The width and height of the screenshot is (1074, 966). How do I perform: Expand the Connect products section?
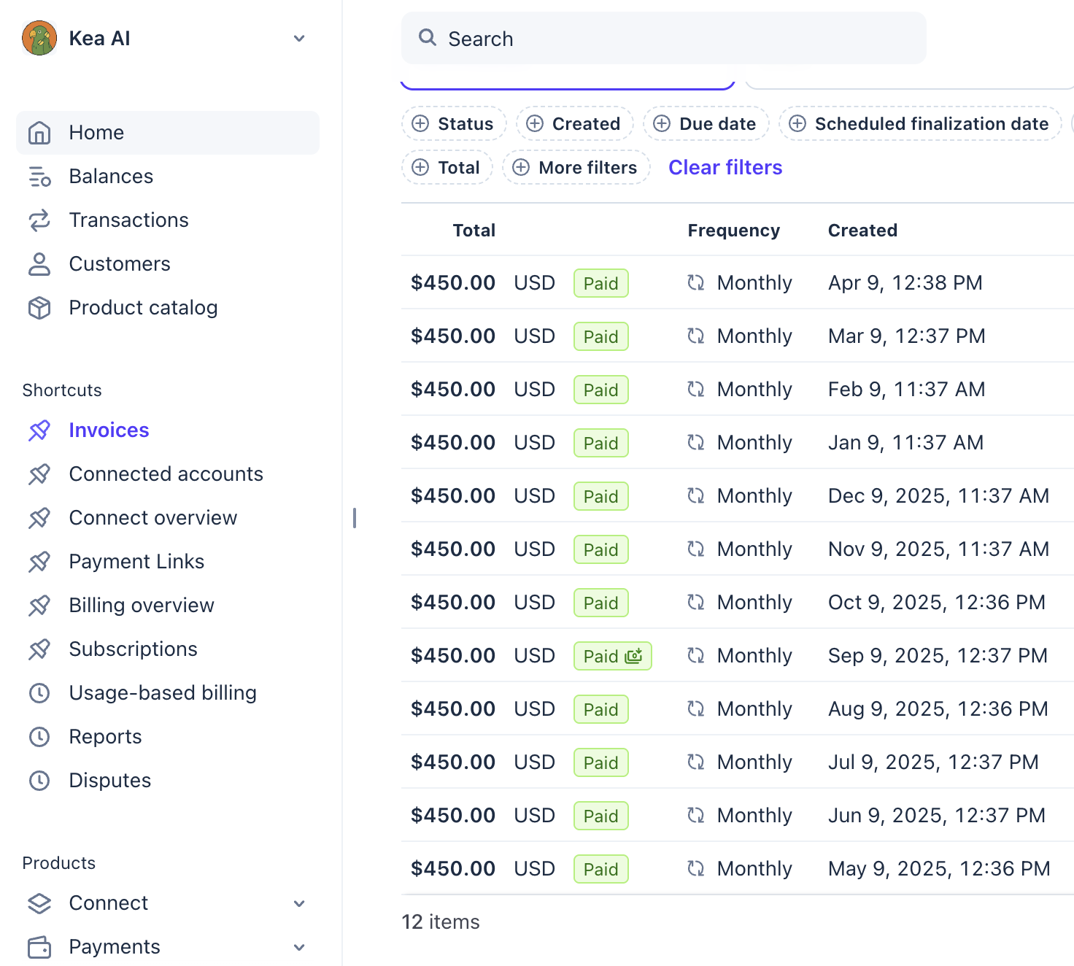299,903
